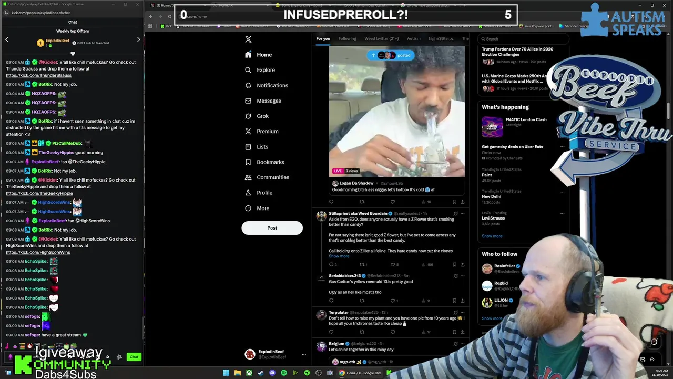This screenshot has height=379, width=673.
Task: Reload the Chrome page
Action: tap(169, 16)
